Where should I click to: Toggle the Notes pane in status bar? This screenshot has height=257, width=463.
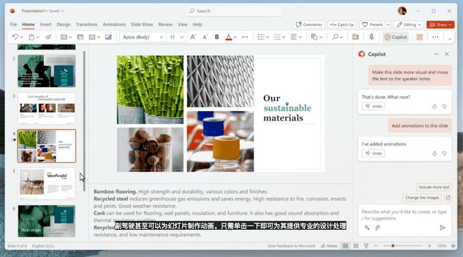329,246
